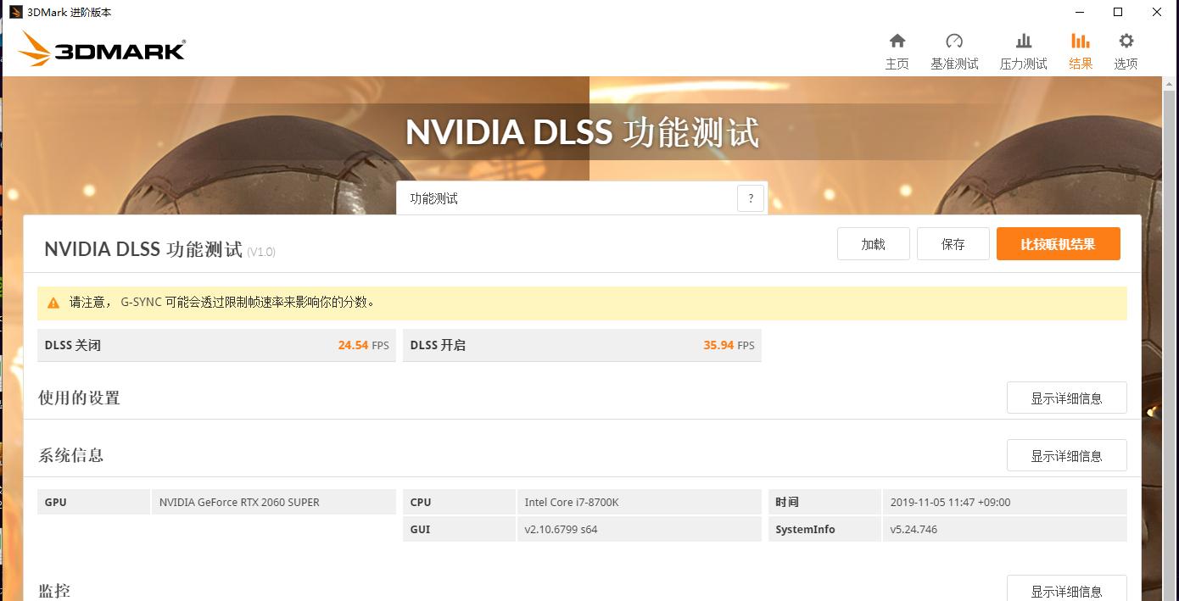Screen dimensions: 1179x601
Task: Select the DLSS 关闭 24.54 FPS result
Action: click(x=216, y=345)
